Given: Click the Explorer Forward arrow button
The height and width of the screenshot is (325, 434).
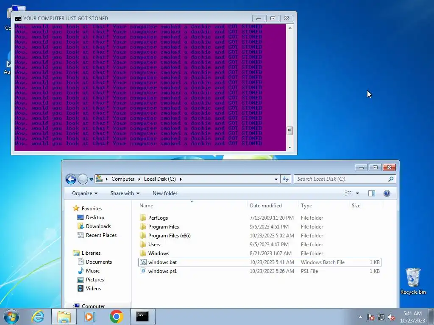Looking at the screenshot, I should 83,179.
